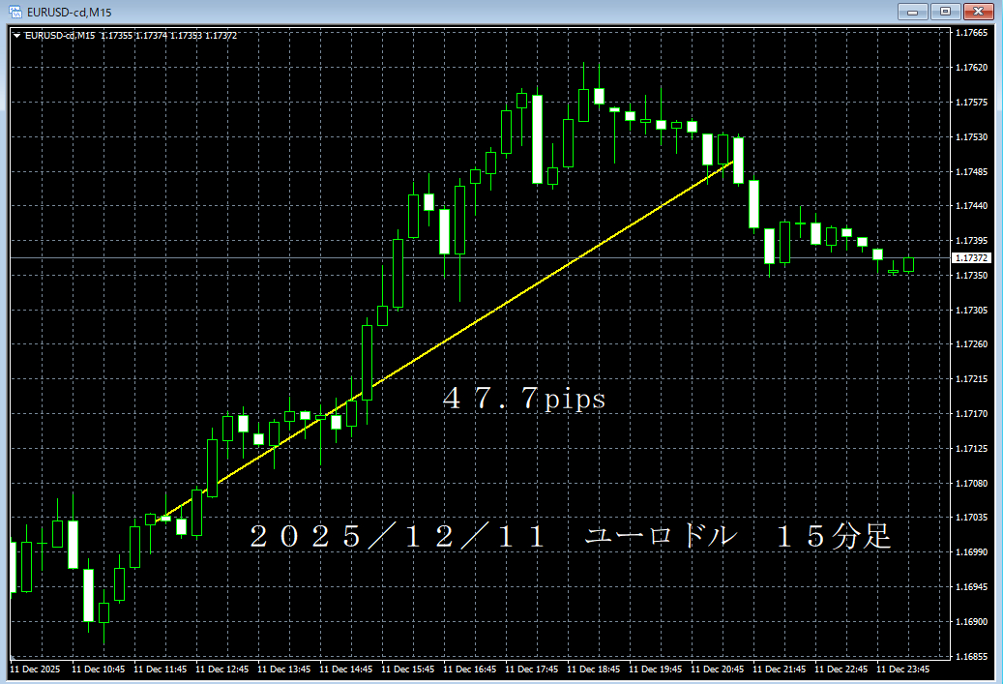The height and width of the screenshot is (684, 1003).
Task: Minimize the EURUSD-cd,M15 chart window
Action: 912,12
